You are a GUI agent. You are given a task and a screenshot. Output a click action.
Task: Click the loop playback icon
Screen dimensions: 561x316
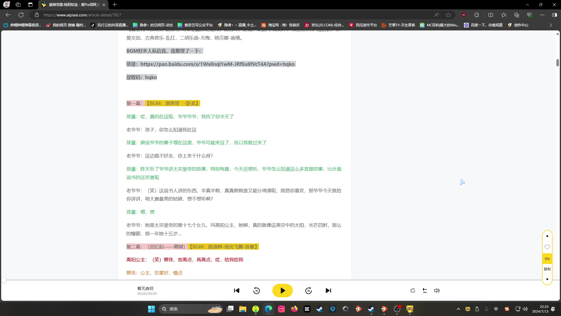[413, 290]
